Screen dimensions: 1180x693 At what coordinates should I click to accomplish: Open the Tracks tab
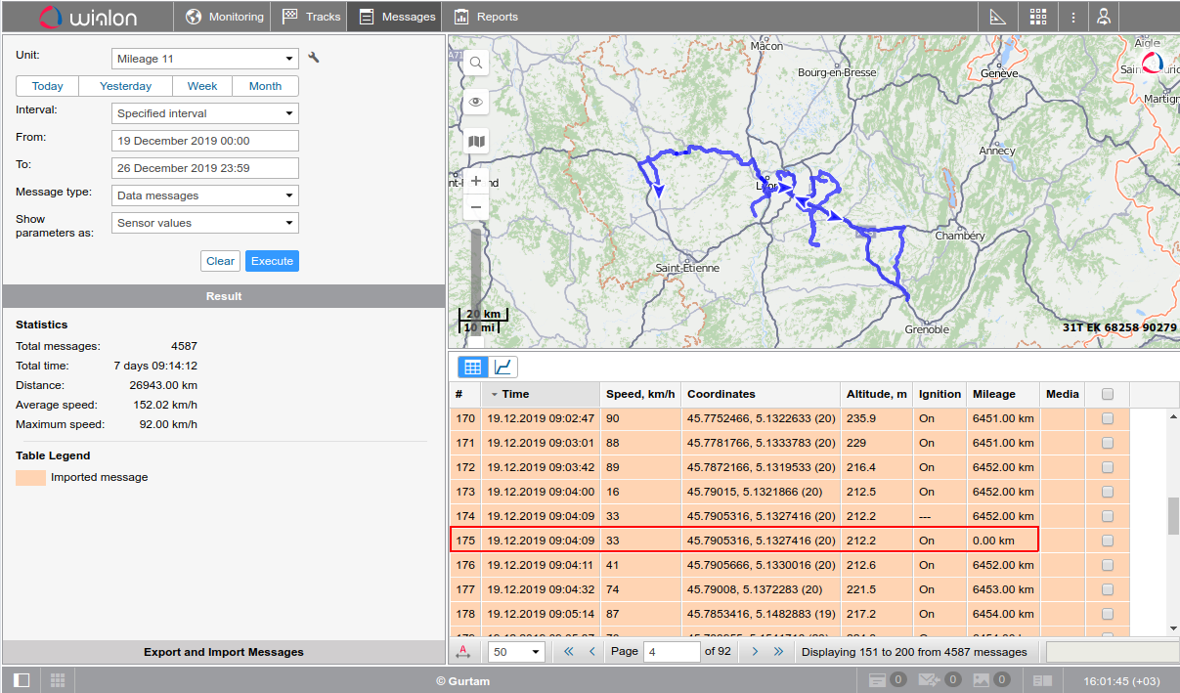click(x=312, y=17)
